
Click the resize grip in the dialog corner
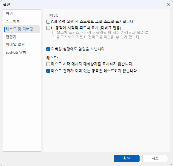pyautogui.click(x=171, y=164)
